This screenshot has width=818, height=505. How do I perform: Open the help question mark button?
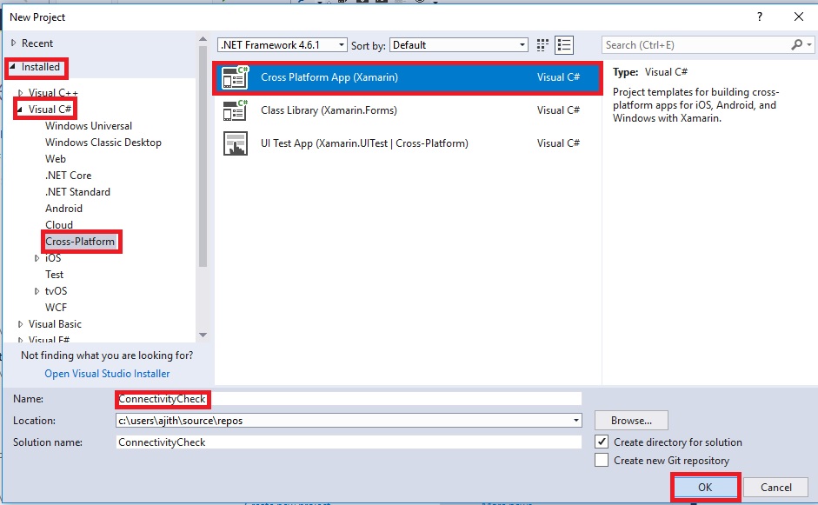click(760, 17)
